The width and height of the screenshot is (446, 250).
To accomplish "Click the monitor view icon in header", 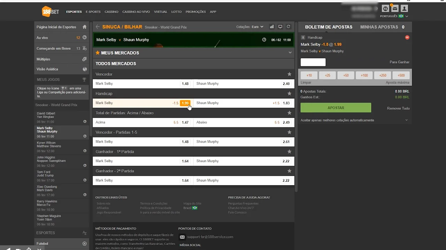I will coord(280,27).
